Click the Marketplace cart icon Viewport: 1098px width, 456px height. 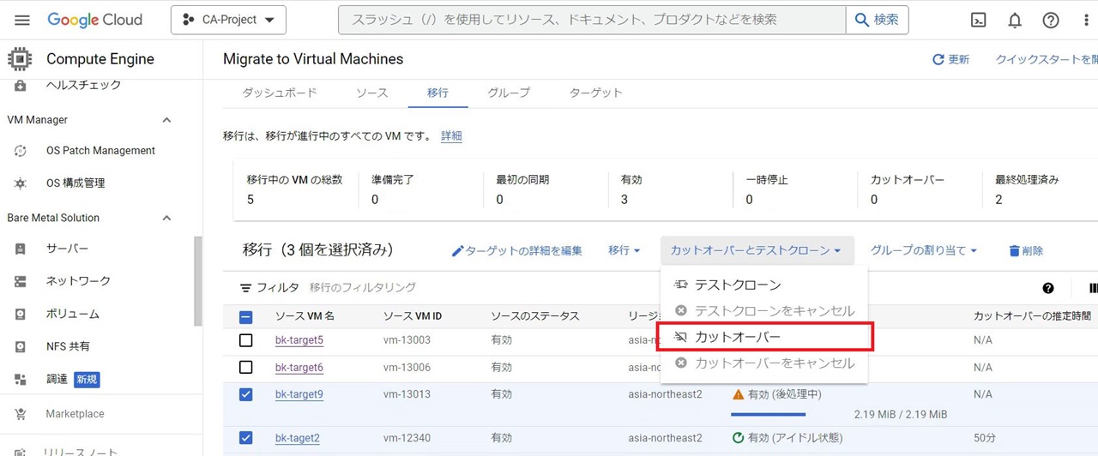pos(21,414)
